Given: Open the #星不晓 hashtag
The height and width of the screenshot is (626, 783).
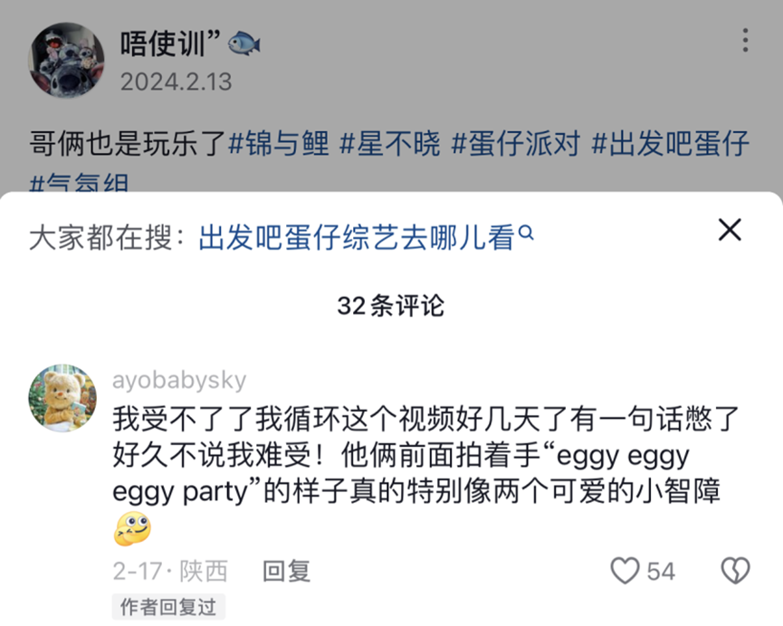Looking at the screenshot, I should click(389, 143).
